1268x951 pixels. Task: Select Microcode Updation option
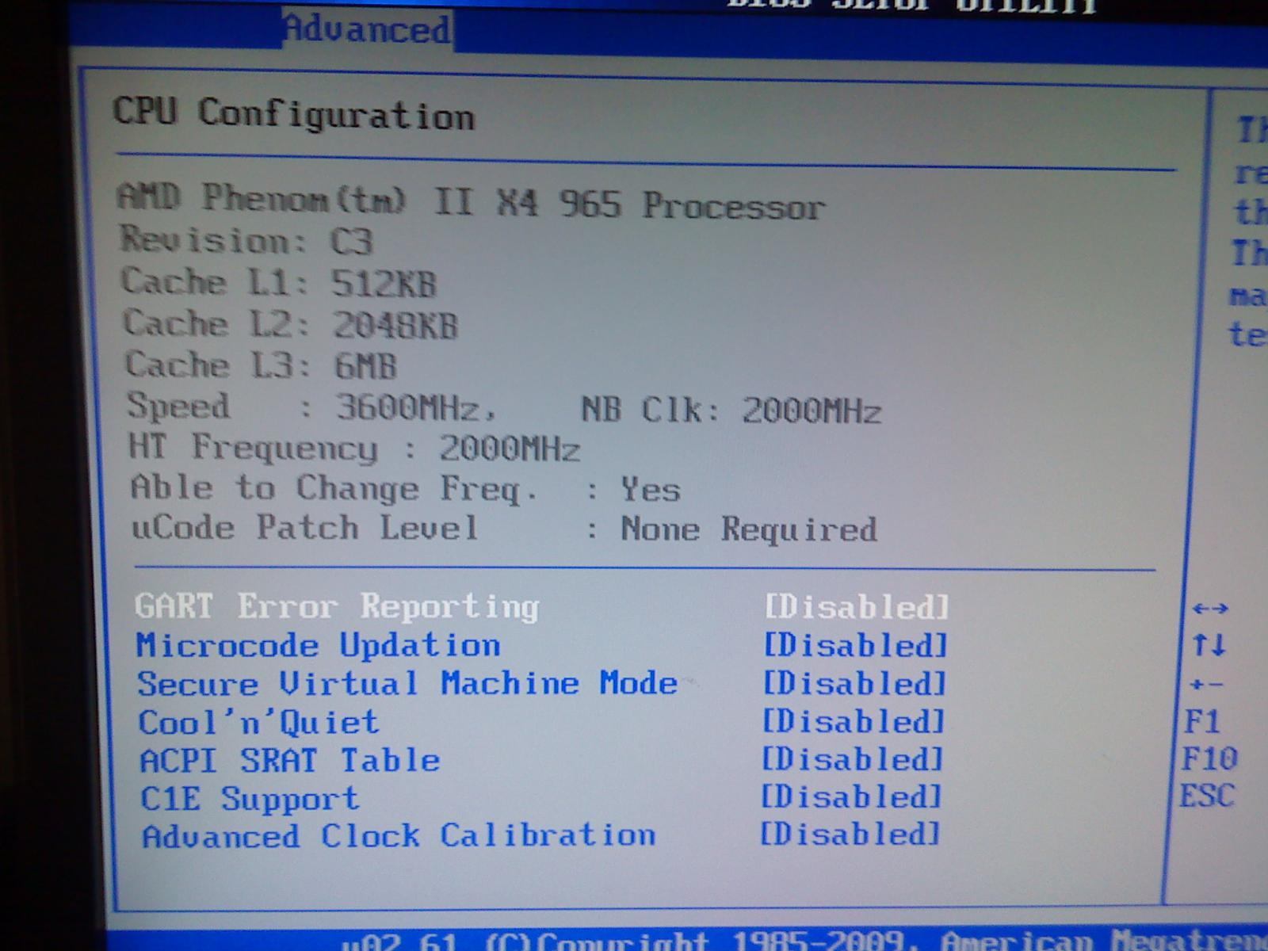pyautogui.click(x=318, y=645)
